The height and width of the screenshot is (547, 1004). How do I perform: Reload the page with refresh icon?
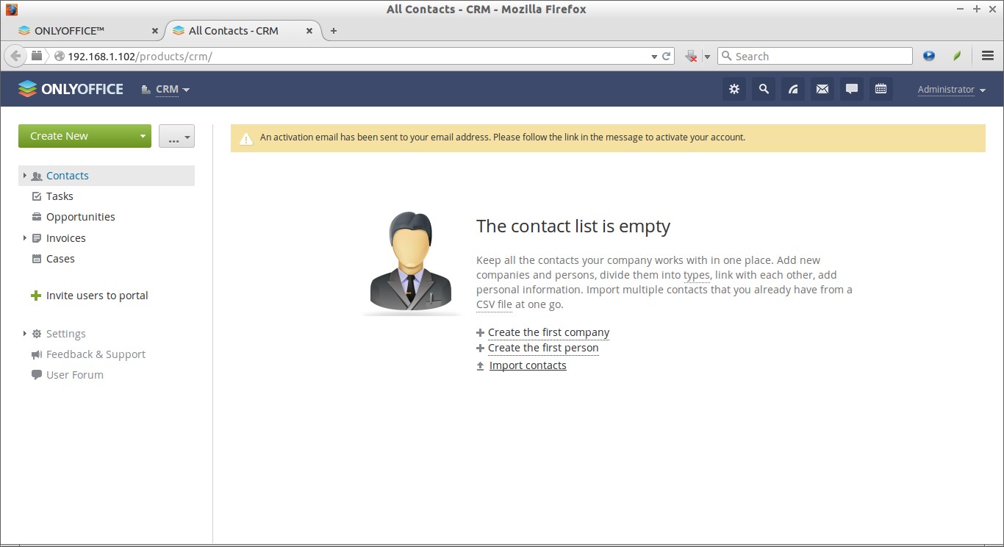667,56
